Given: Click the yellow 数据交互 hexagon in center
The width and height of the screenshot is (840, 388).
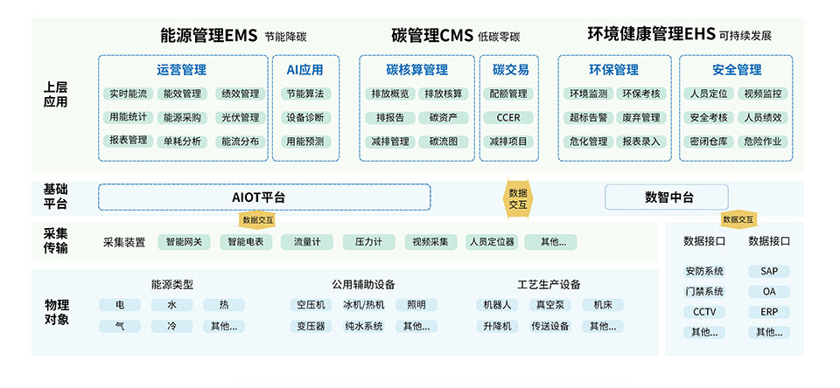Looking at the screenshot, I should (x=518, y=198).
